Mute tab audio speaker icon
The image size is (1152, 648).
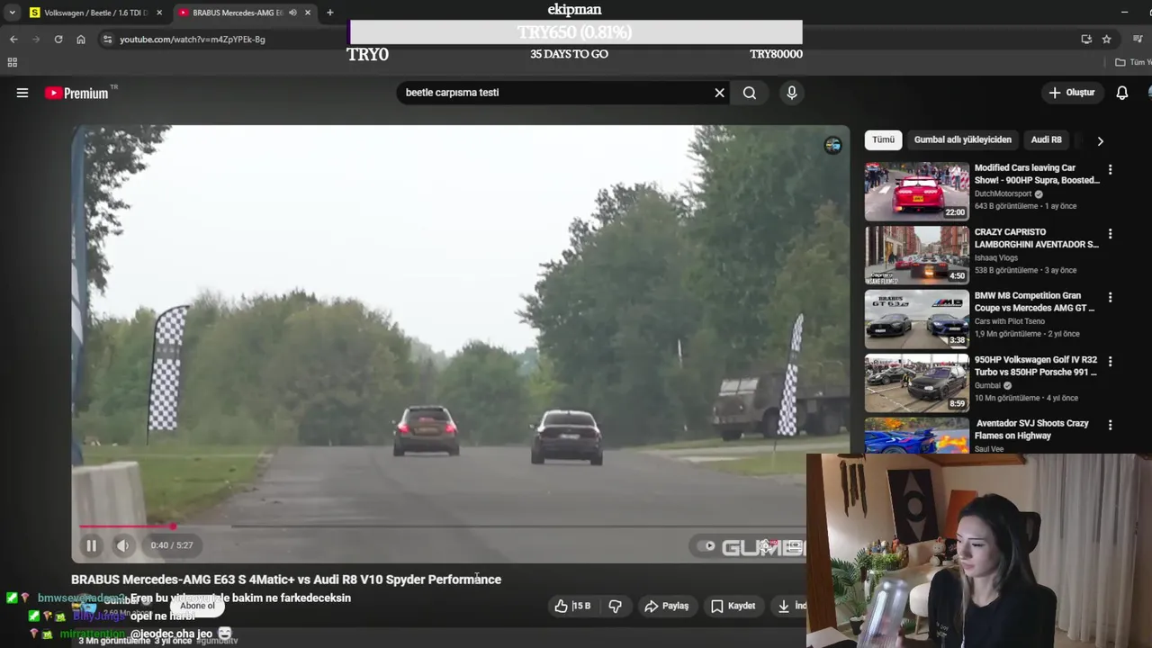click(x=292, y=13)
